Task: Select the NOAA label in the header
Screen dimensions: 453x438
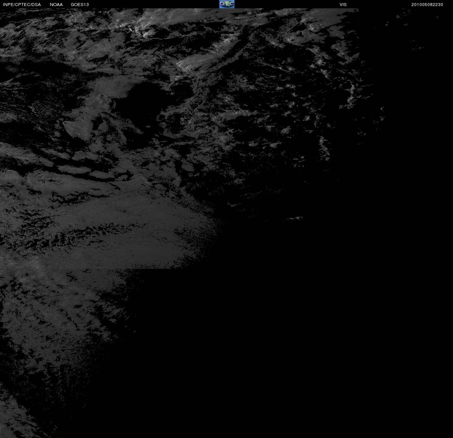Action: pos(56,5)
